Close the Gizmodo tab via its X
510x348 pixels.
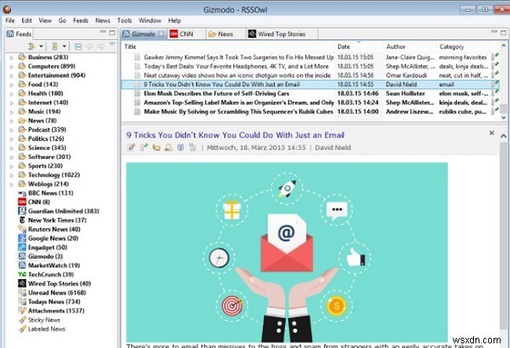(161, 34)
